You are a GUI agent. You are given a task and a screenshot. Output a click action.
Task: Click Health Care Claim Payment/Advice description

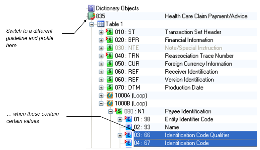[206, 16]
